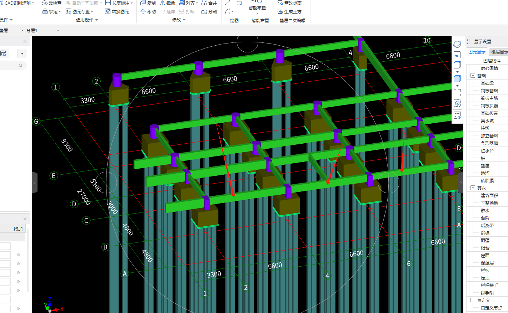Screen dimensions: 508x313
Task: Select the arc drawing tool
Action: click(x=228, y=11)
